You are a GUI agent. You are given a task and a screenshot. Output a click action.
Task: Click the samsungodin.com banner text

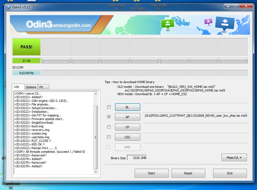71,25
